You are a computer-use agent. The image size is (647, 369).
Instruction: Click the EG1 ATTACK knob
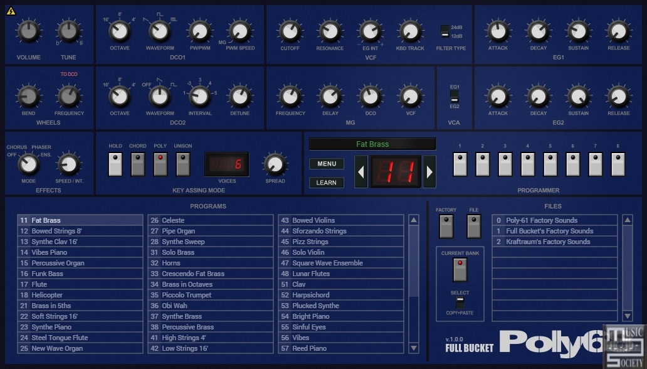pyautogui.click(x=498, y=31)
